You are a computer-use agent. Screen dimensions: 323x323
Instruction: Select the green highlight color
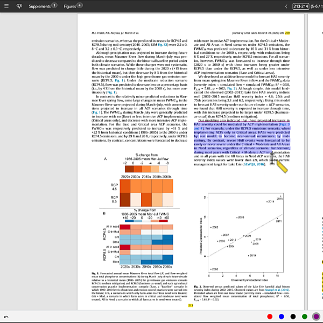pyautogui.click(x=305, y=317)
